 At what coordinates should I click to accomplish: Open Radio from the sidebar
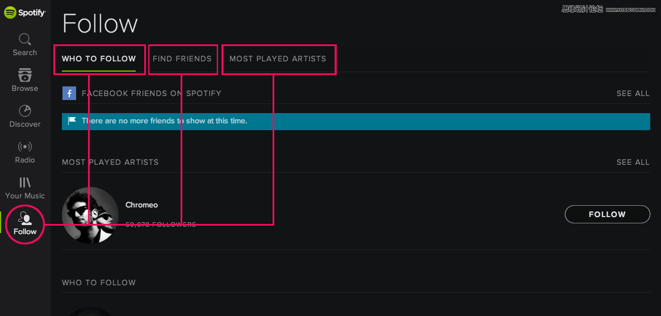(x=25, y=152)
